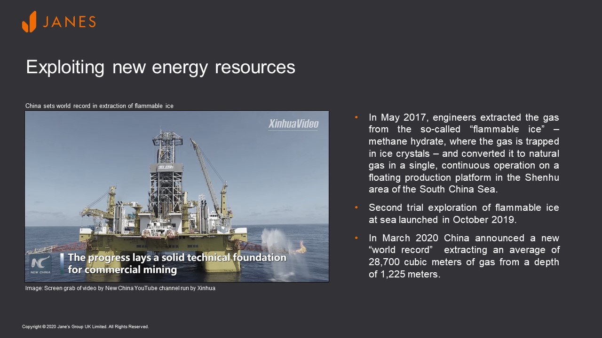Click the third orange bullet point marker

tap(356, 238)
